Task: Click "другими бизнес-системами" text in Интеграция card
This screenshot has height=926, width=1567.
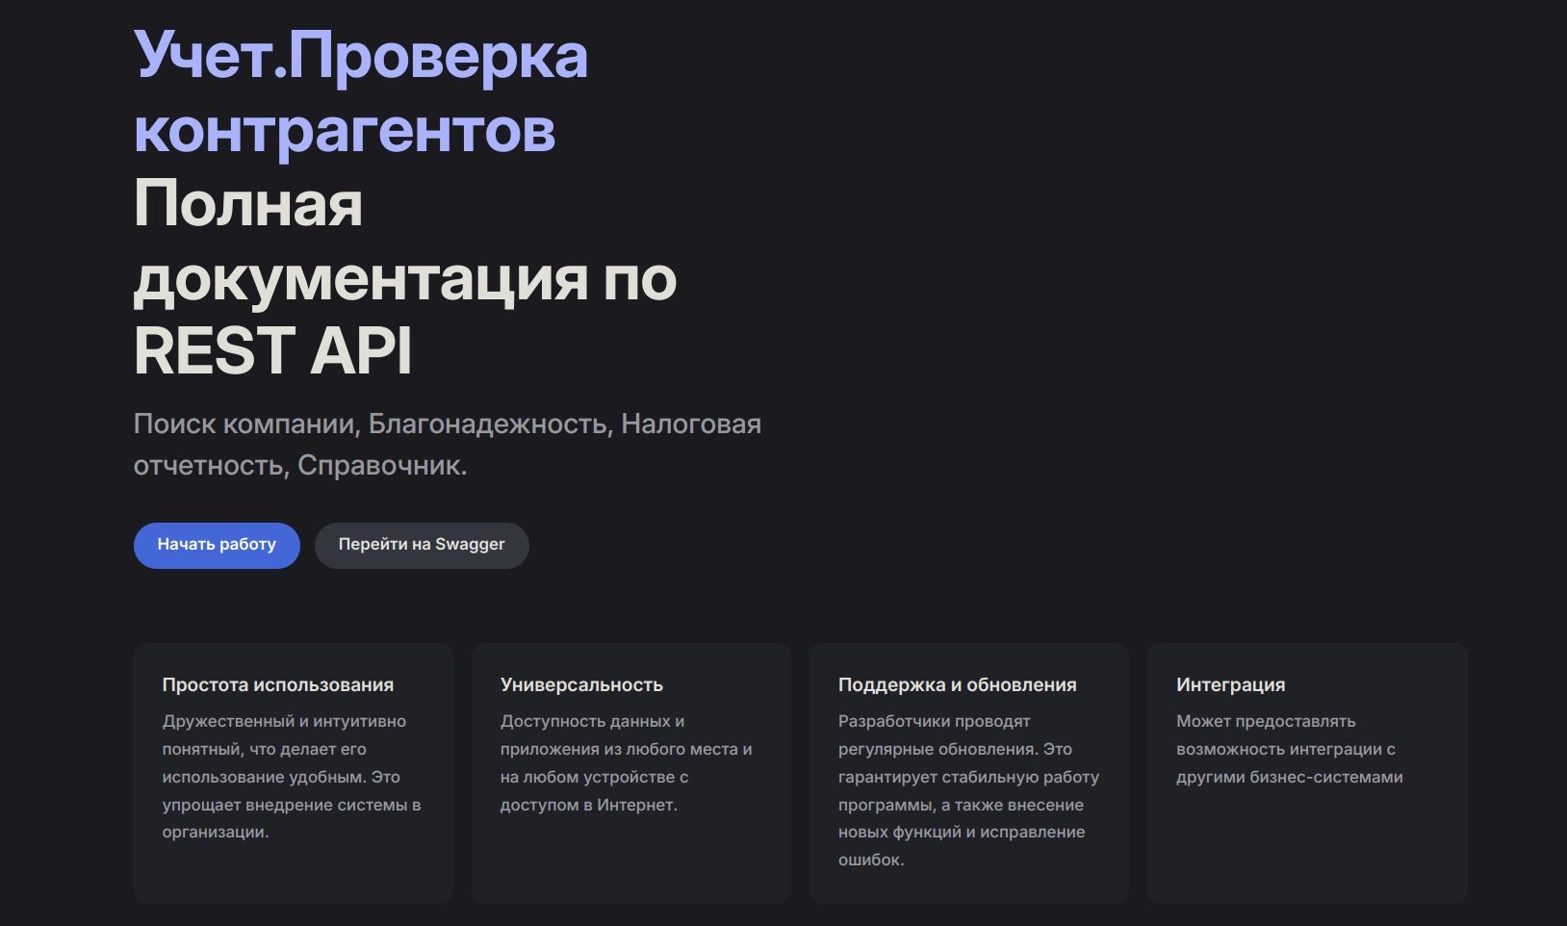Action: point(1289,777)
